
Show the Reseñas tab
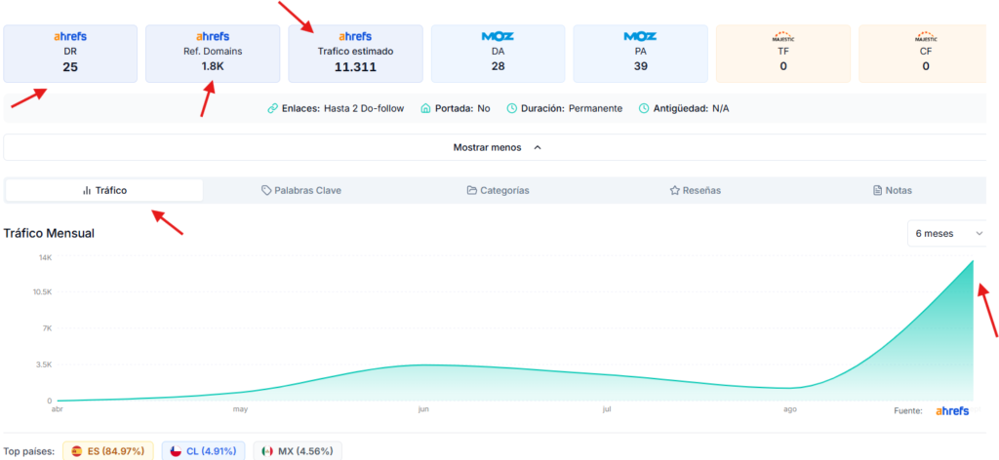(695, 190)
